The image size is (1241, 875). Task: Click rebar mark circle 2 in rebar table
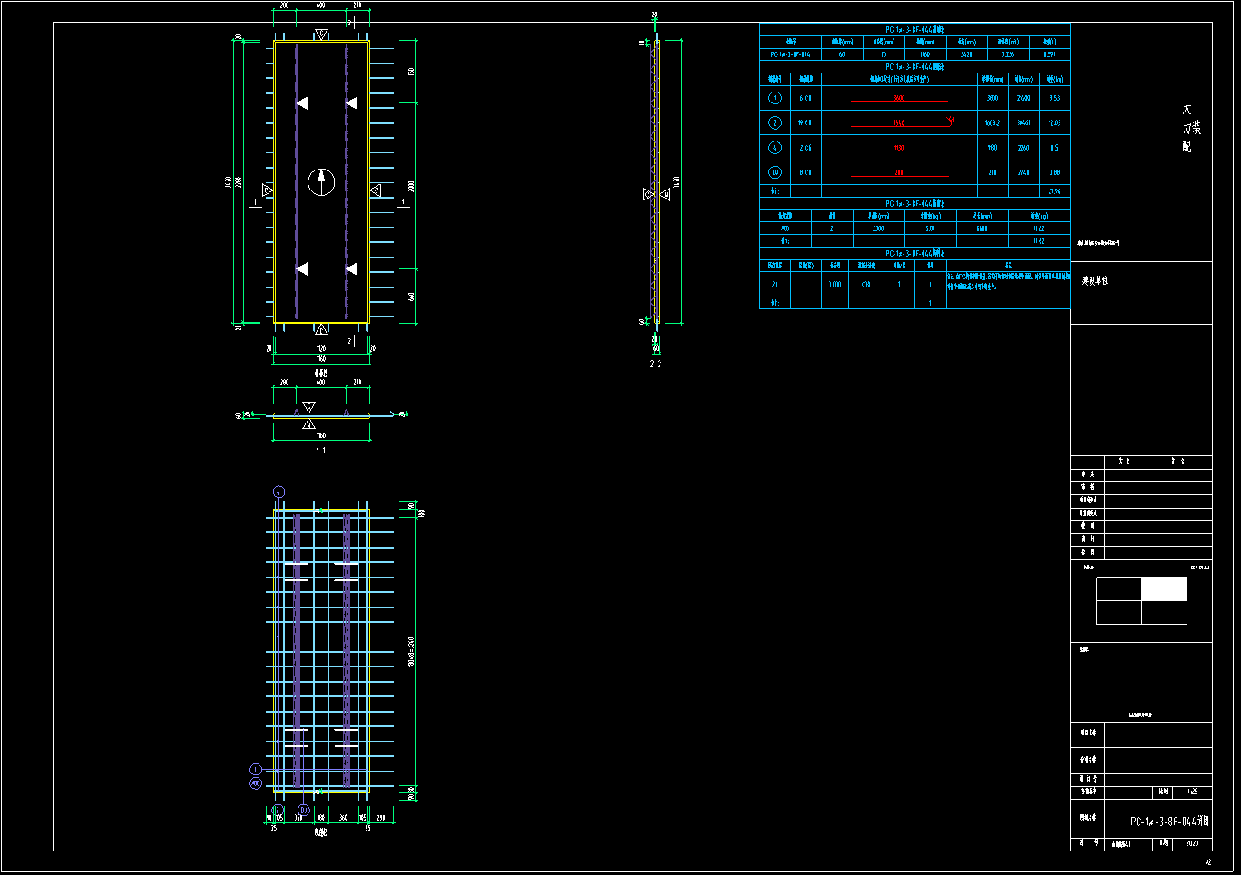pos(775,122)
